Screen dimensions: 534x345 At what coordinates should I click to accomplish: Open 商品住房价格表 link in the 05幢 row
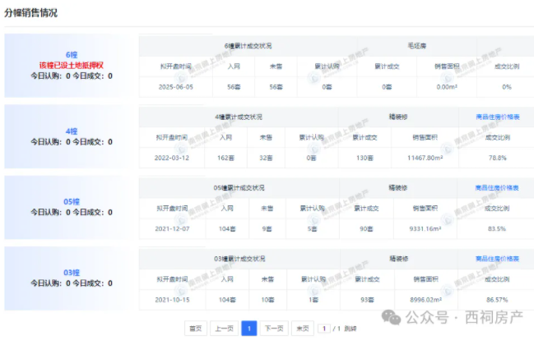point(498,188)
